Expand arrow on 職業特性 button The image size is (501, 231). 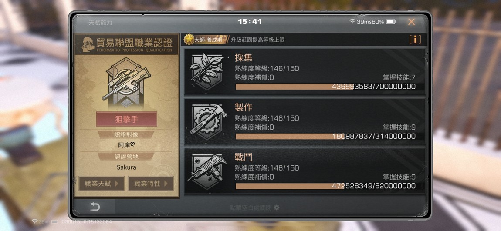[166, 184]
